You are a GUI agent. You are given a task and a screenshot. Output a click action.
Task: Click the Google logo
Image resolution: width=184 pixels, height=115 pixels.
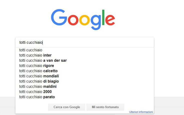click(x=83, y=19)
